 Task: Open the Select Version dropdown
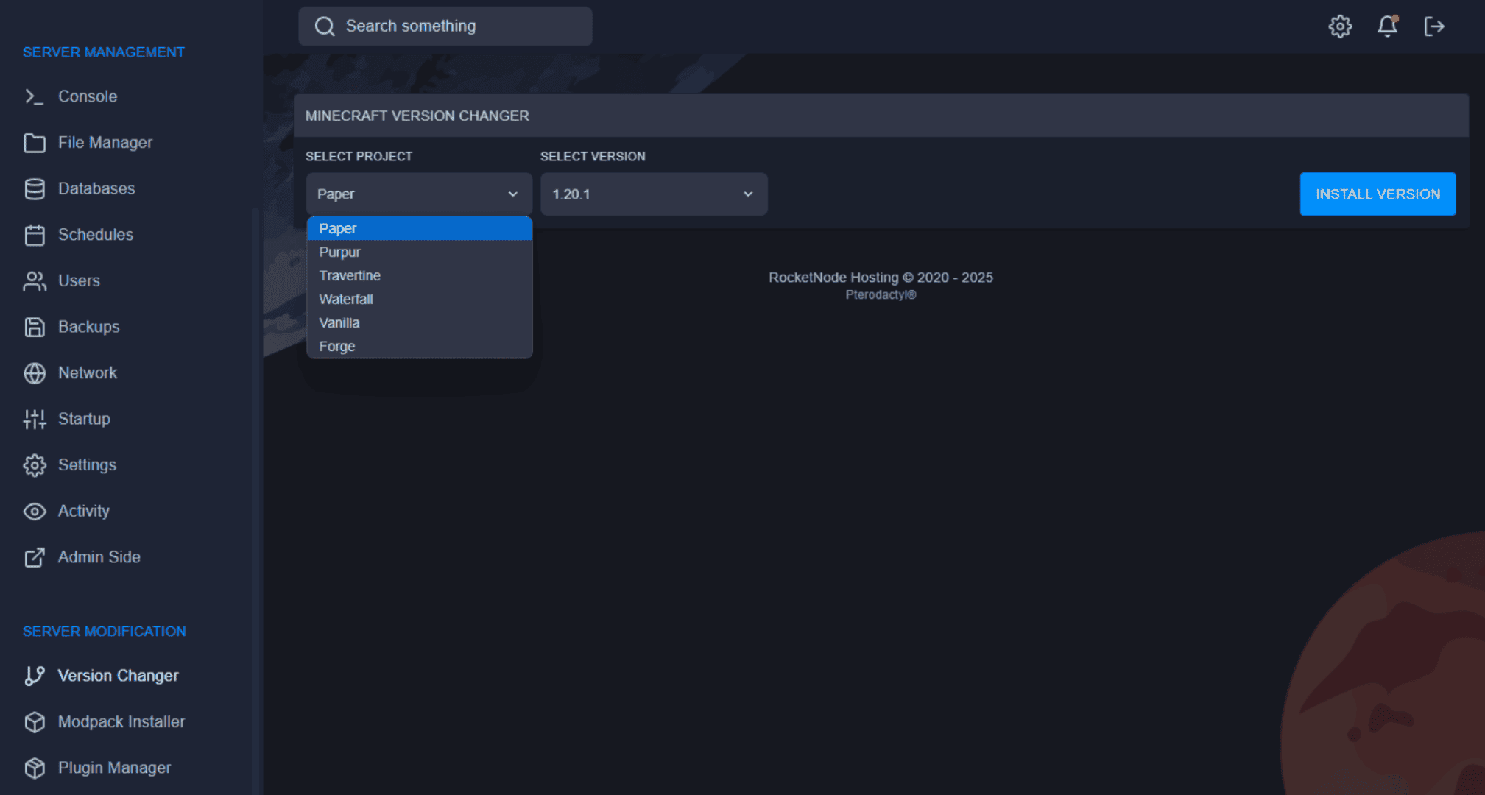[653, 194]
